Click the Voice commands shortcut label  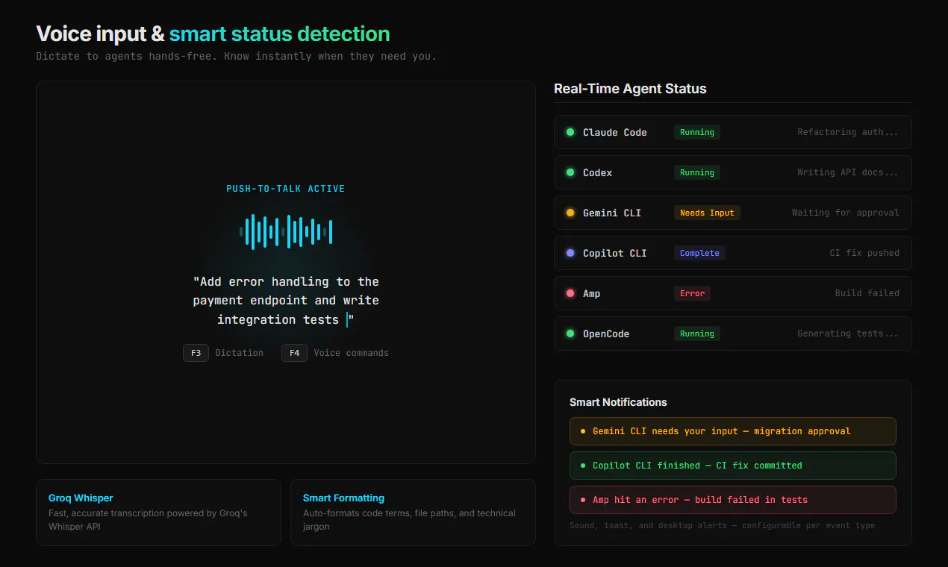[352, 353]
